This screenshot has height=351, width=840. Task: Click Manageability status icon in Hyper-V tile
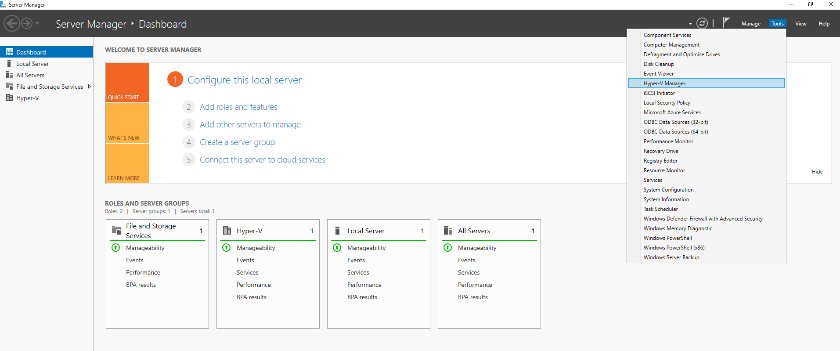(227, 248)
